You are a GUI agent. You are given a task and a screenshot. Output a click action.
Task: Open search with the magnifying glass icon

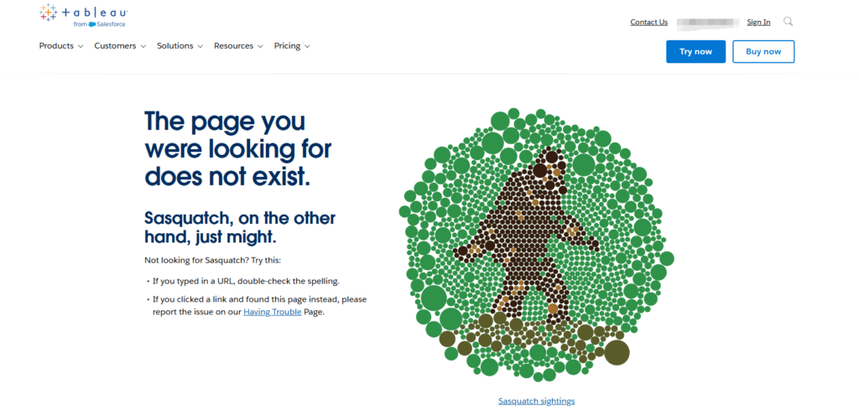788,22
